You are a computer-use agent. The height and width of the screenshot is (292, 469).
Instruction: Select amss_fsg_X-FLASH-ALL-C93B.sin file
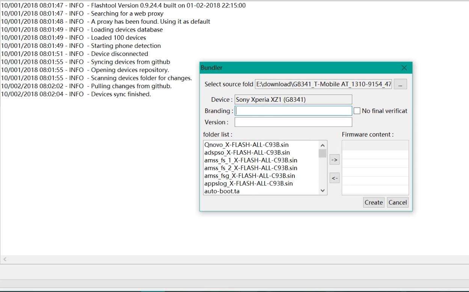coord(250,176)
